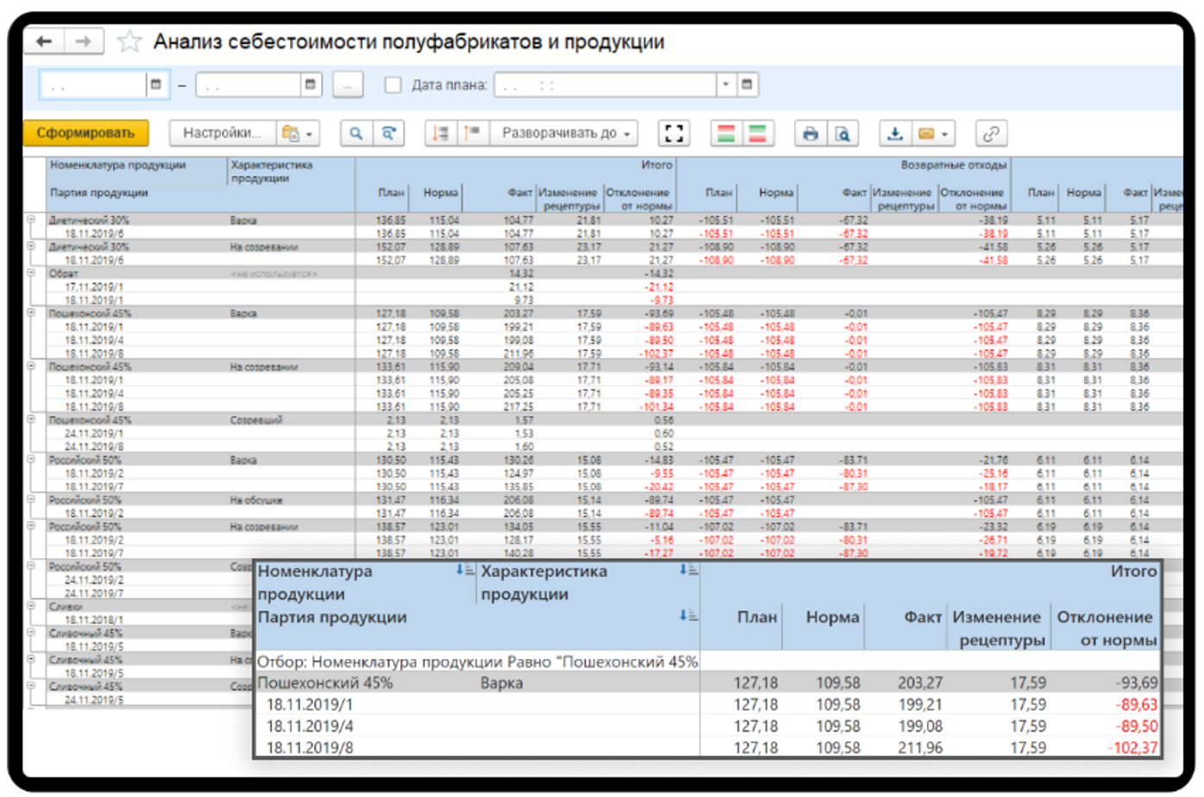The width and height of the screenshot is (1204, 797).
Task: Click the get link chain icon
Action: [x=991, y=133]
